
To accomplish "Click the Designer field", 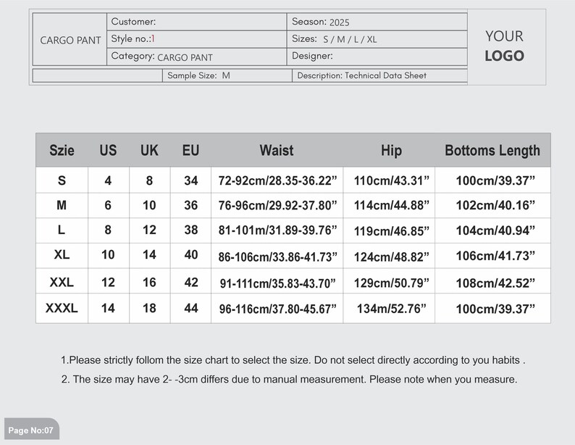I will [x=377, y=57].
